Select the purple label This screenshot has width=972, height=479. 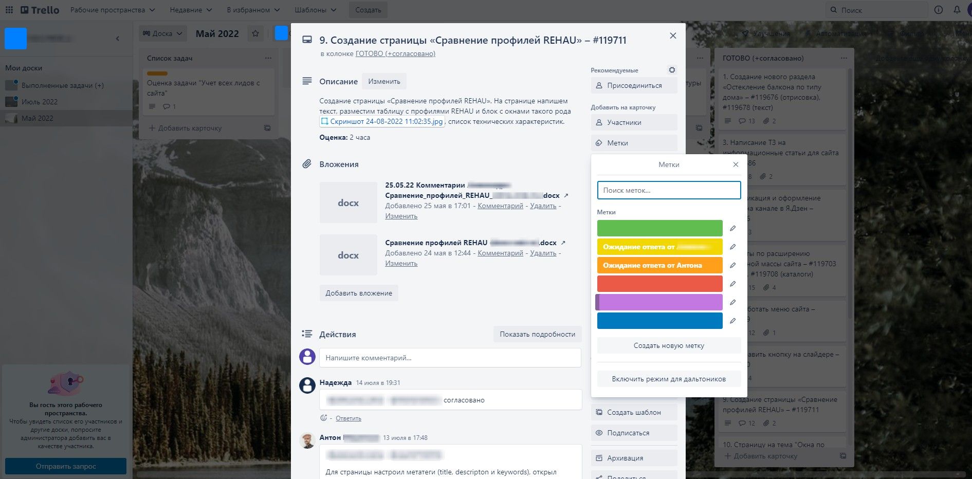(x=659, y=302)
